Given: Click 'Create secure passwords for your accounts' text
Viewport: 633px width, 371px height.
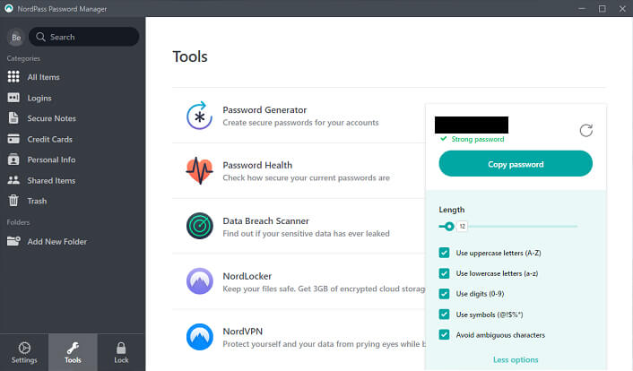Looking at the screenshot, I should (x=300, y=122).
